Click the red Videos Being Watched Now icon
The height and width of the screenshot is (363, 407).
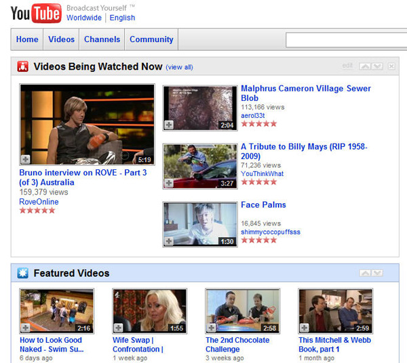pyautogui.click(x=23, y=66)
